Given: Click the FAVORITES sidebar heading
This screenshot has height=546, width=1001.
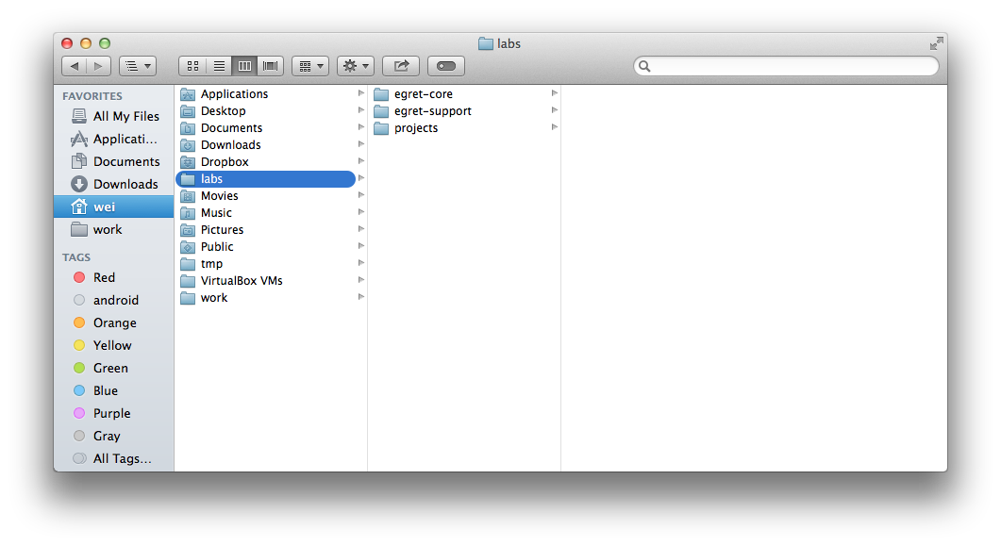Looking at the screenshot, I should tap(92, 96).
